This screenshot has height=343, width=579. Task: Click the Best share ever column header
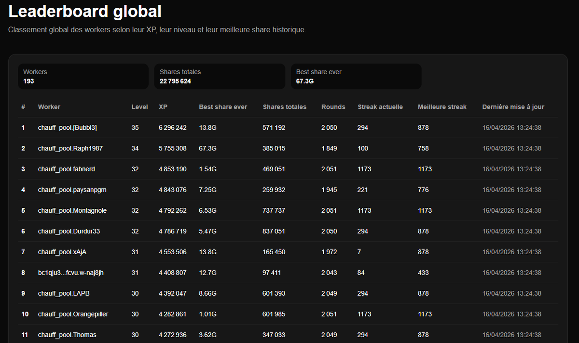[x=223, y=107]
